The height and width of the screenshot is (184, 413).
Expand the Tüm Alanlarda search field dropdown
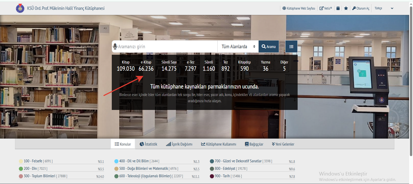coord(238,47)
